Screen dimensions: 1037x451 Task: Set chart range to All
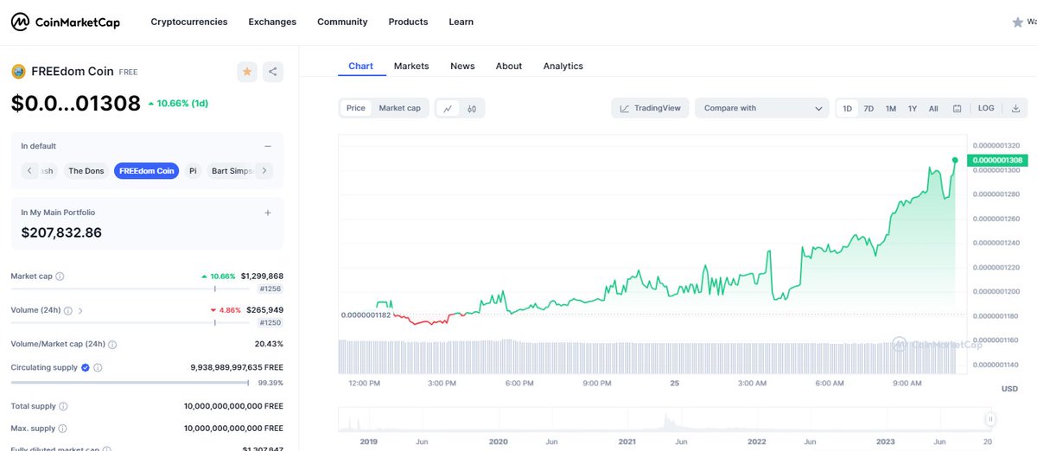point(933,108)
